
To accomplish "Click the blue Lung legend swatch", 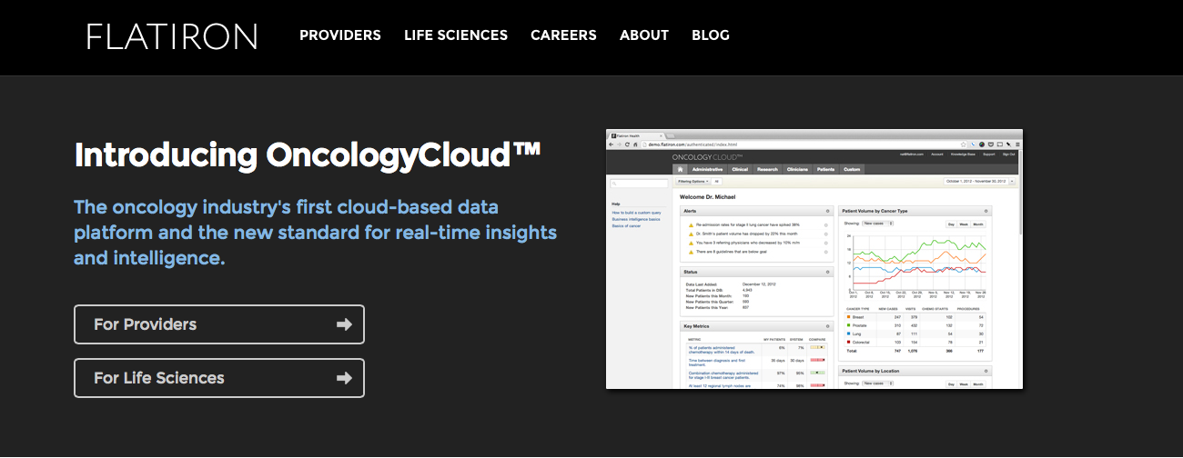I will 848,334.
